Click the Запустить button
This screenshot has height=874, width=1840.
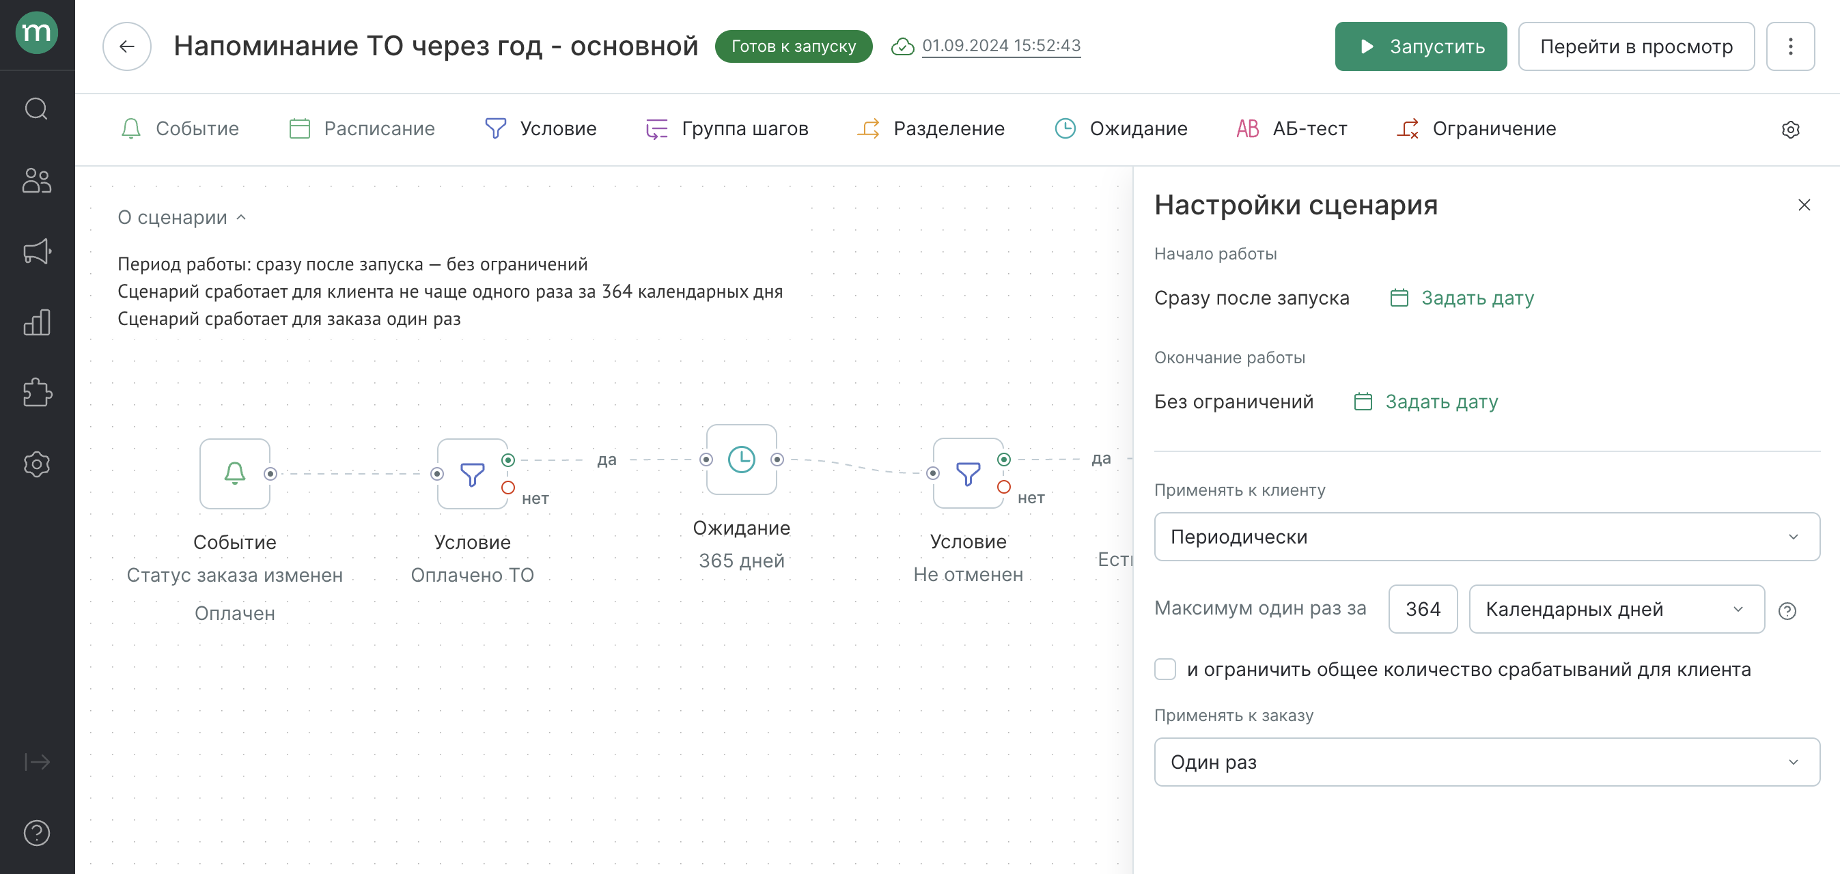(x=1421, y=46)
